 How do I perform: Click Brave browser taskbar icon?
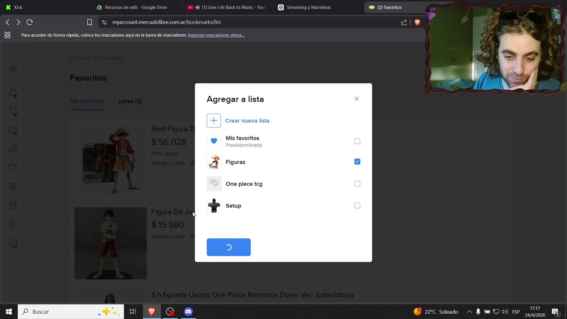point(151,311)
